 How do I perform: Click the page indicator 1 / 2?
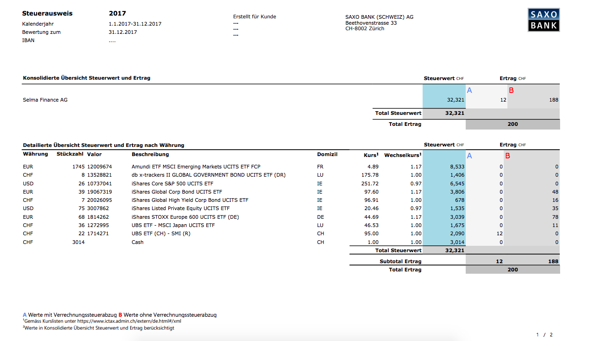[545, 335]
